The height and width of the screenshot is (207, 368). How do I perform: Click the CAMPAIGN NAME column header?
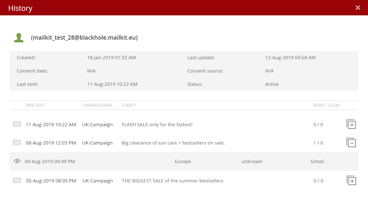(97, 105)
